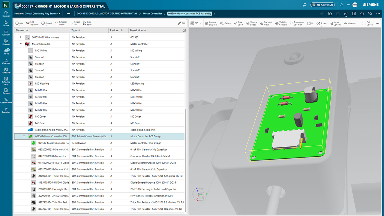
Task: Click the Visibility Controls icon
Action: pyautogui.click(x=281, y=23)
